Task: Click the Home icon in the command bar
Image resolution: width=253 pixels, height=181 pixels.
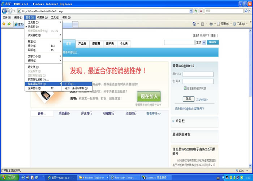Action: pos(194,24)
